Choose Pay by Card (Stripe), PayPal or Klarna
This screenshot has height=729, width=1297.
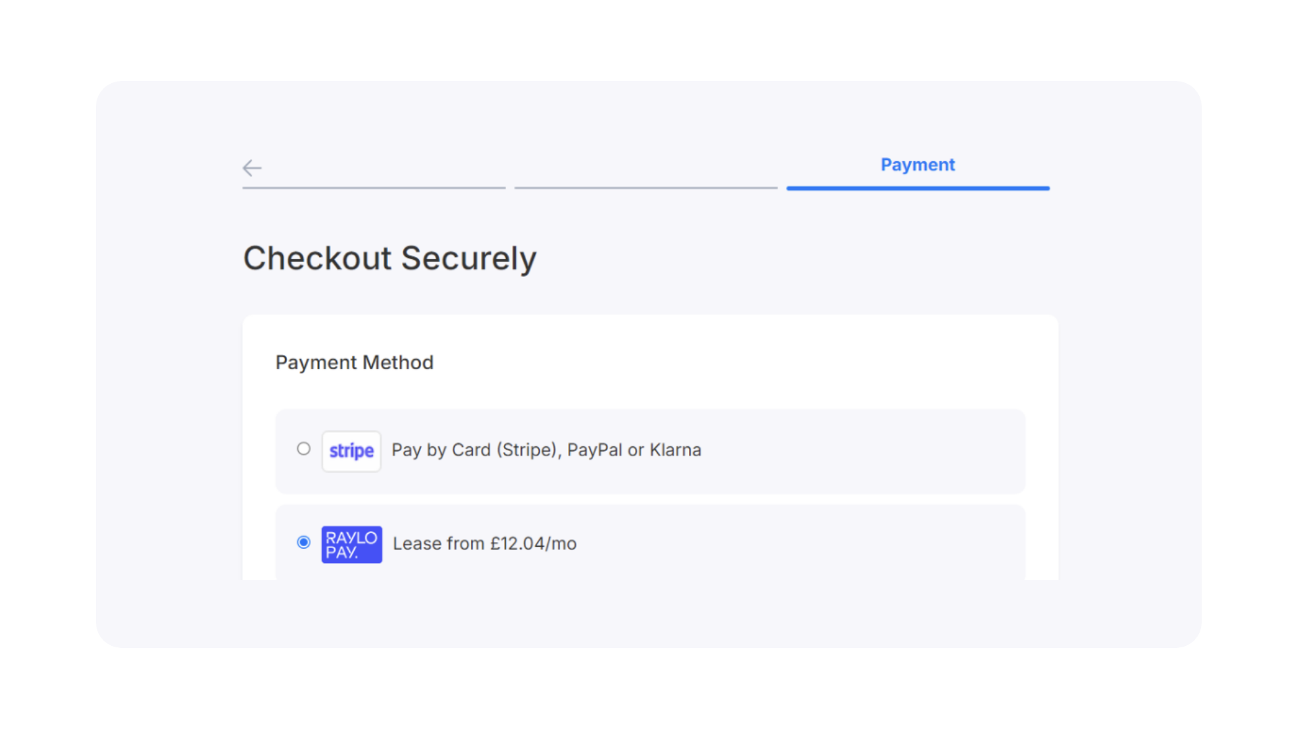(546, 450)
